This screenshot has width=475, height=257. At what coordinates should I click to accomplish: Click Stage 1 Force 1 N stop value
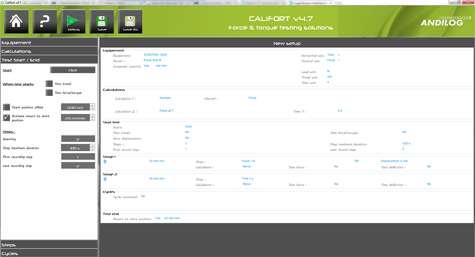pos(249,161)
